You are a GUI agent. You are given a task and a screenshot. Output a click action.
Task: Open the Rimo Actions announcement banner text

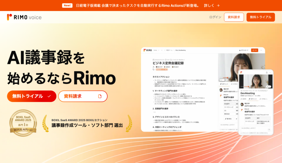[x=138, y=6]
